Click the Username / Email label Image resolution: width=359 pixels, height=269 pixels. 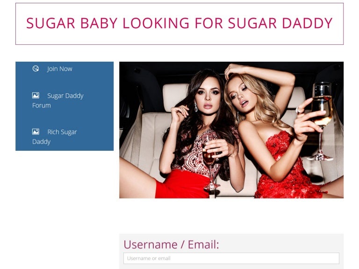[171, 245]
